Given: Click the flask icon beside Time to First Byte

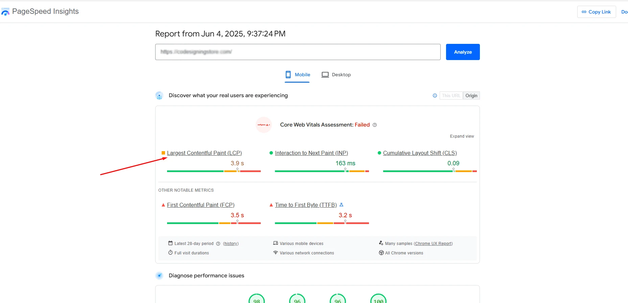Looking at the screenshot, I should 342,205.
